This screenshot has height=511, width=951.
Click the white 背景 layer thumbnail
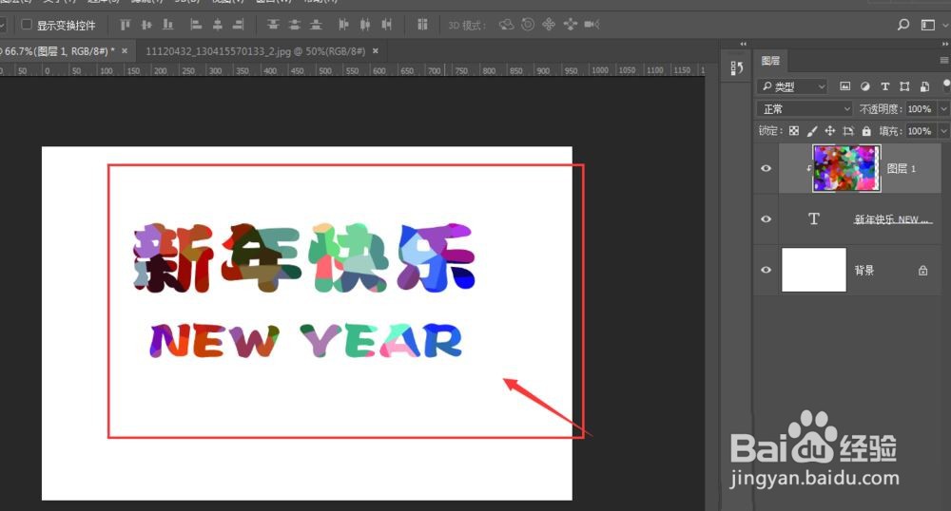(x=814, y=270)
